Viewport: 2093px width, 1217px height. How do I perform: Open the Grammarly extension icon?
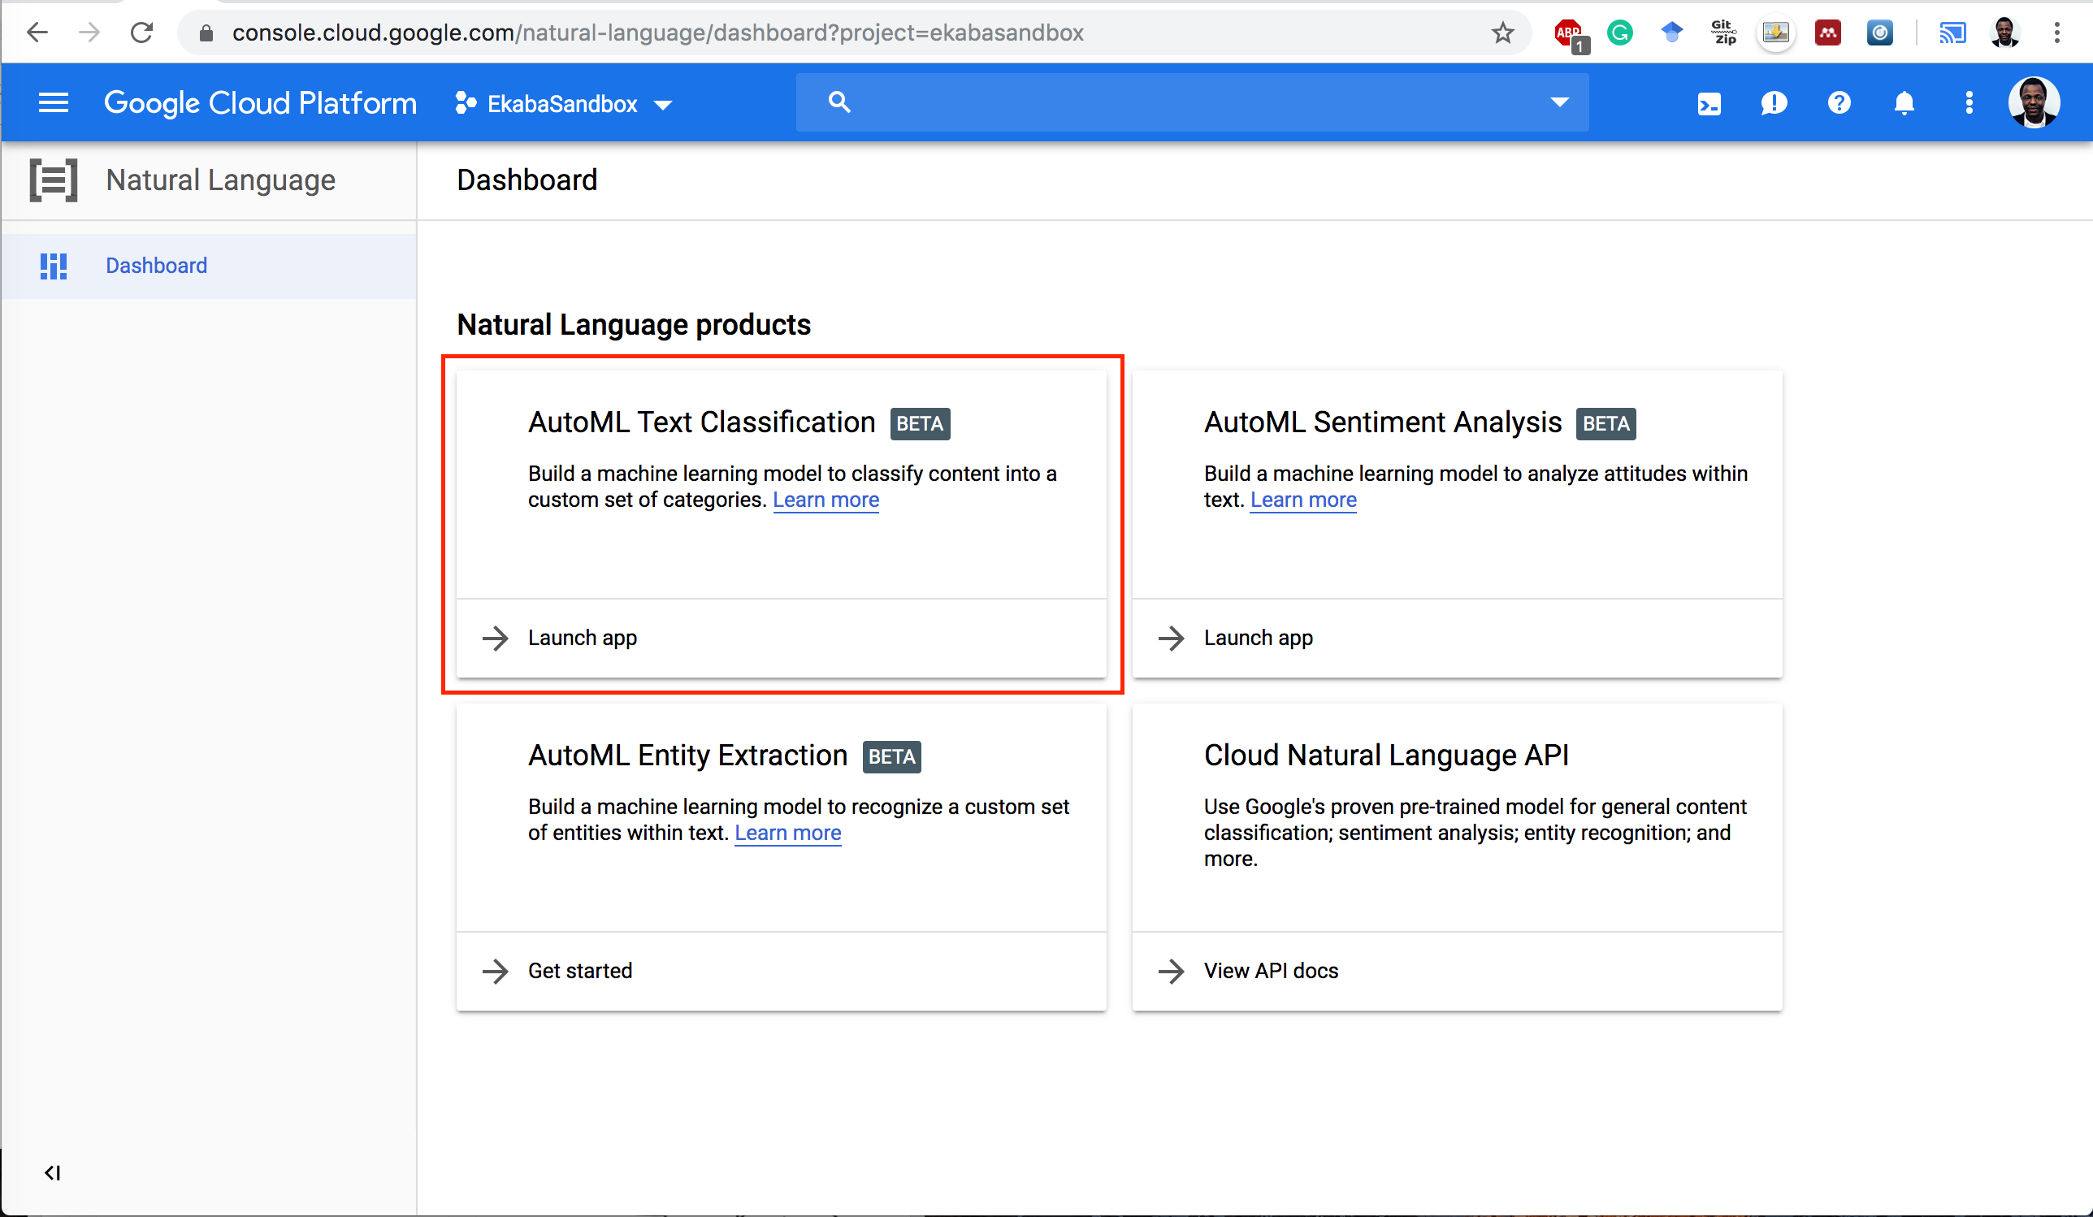(x=1619, y=32)
